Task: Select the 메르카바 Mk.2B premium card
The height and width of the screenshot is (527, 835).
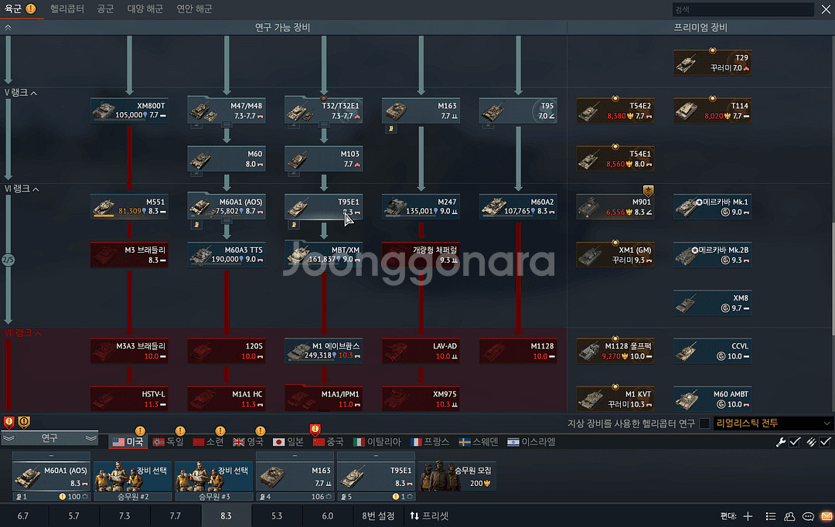Action: tap(713, 254)
